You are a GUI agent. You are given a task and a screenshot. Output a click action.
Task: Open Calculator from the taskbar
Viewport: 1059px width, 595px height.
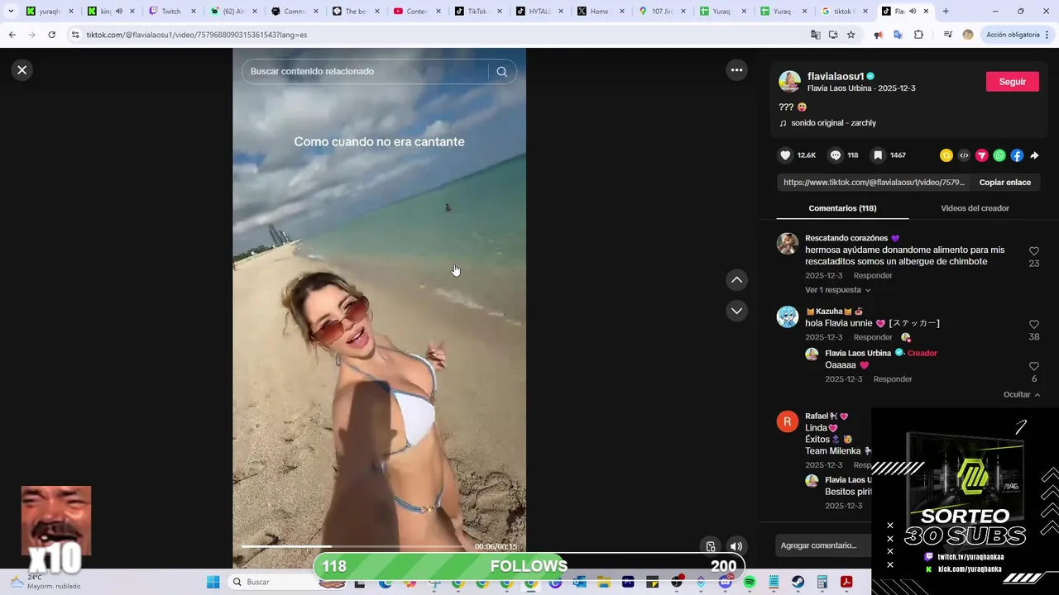point(822,582)
